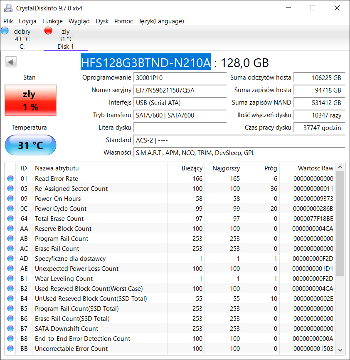Open the Plik menu
This screenshot has width=350, height=360.
8,21
